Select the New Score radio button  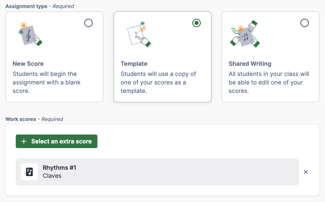88,23
